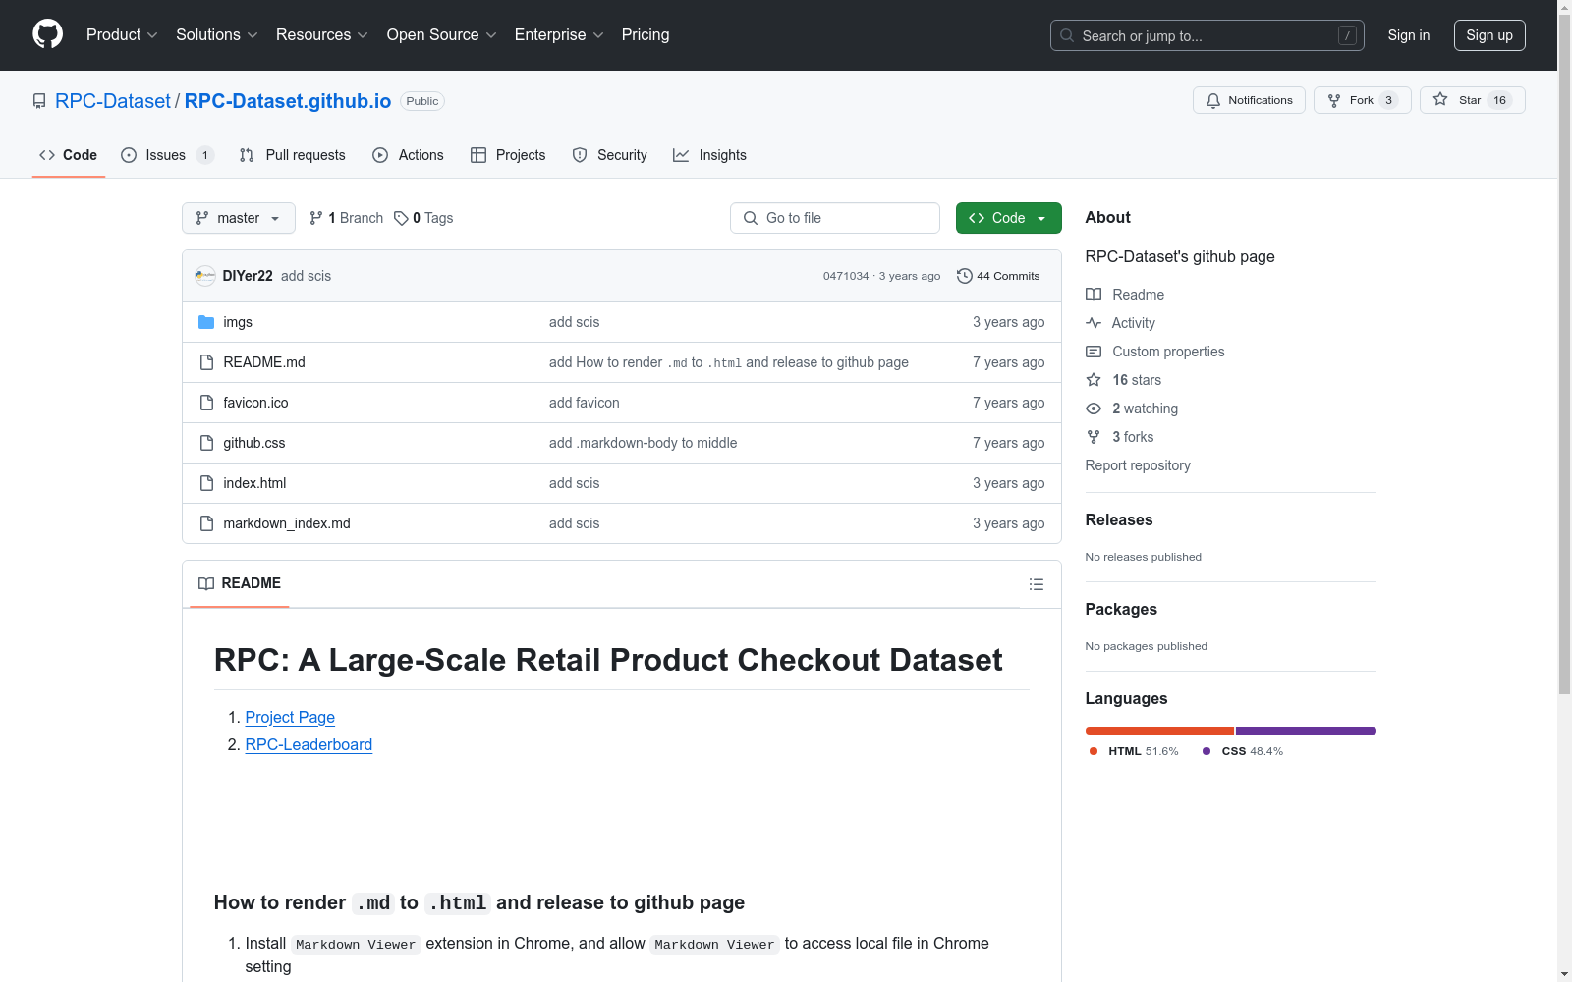The image size is (1572, 982).
Task: Click the RPC-Dataset owner link
Action: point(113,101)
